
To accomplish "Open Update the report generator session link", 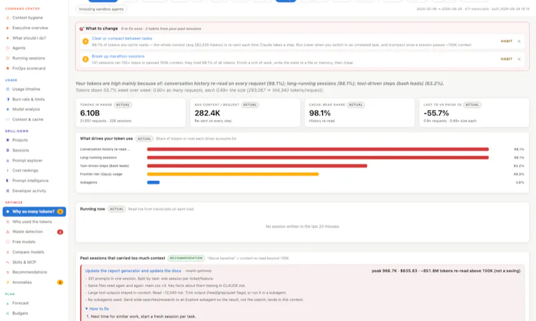I will [x=133, y=271].
